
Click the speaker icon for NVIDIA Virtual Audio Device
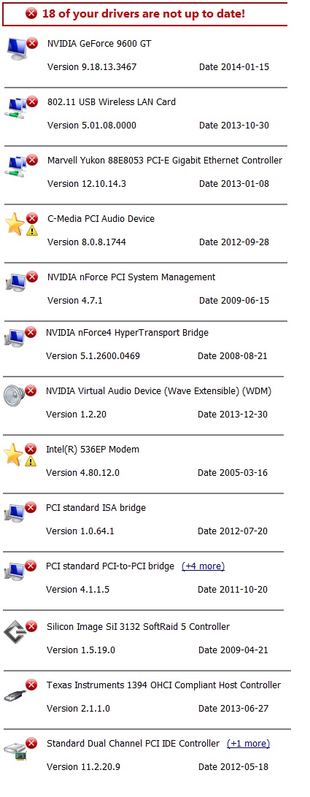click(x=15, y=395)
